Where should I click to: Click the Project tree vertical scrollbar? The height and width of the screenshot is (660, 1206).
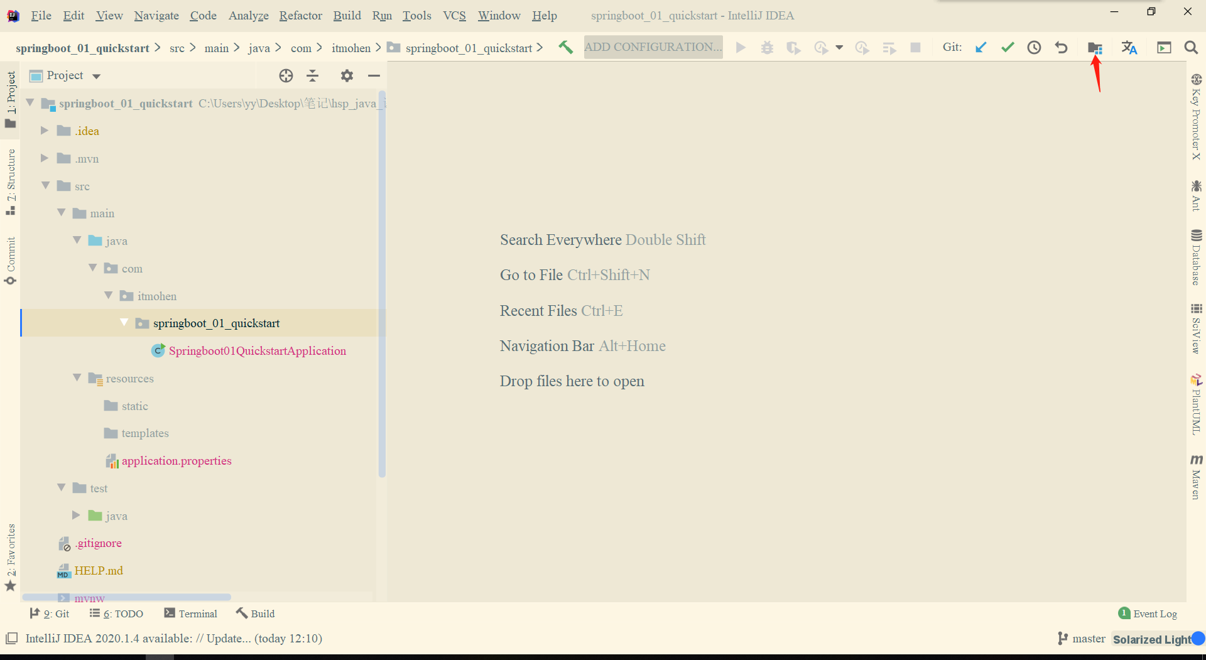click(x=382, y=283)
